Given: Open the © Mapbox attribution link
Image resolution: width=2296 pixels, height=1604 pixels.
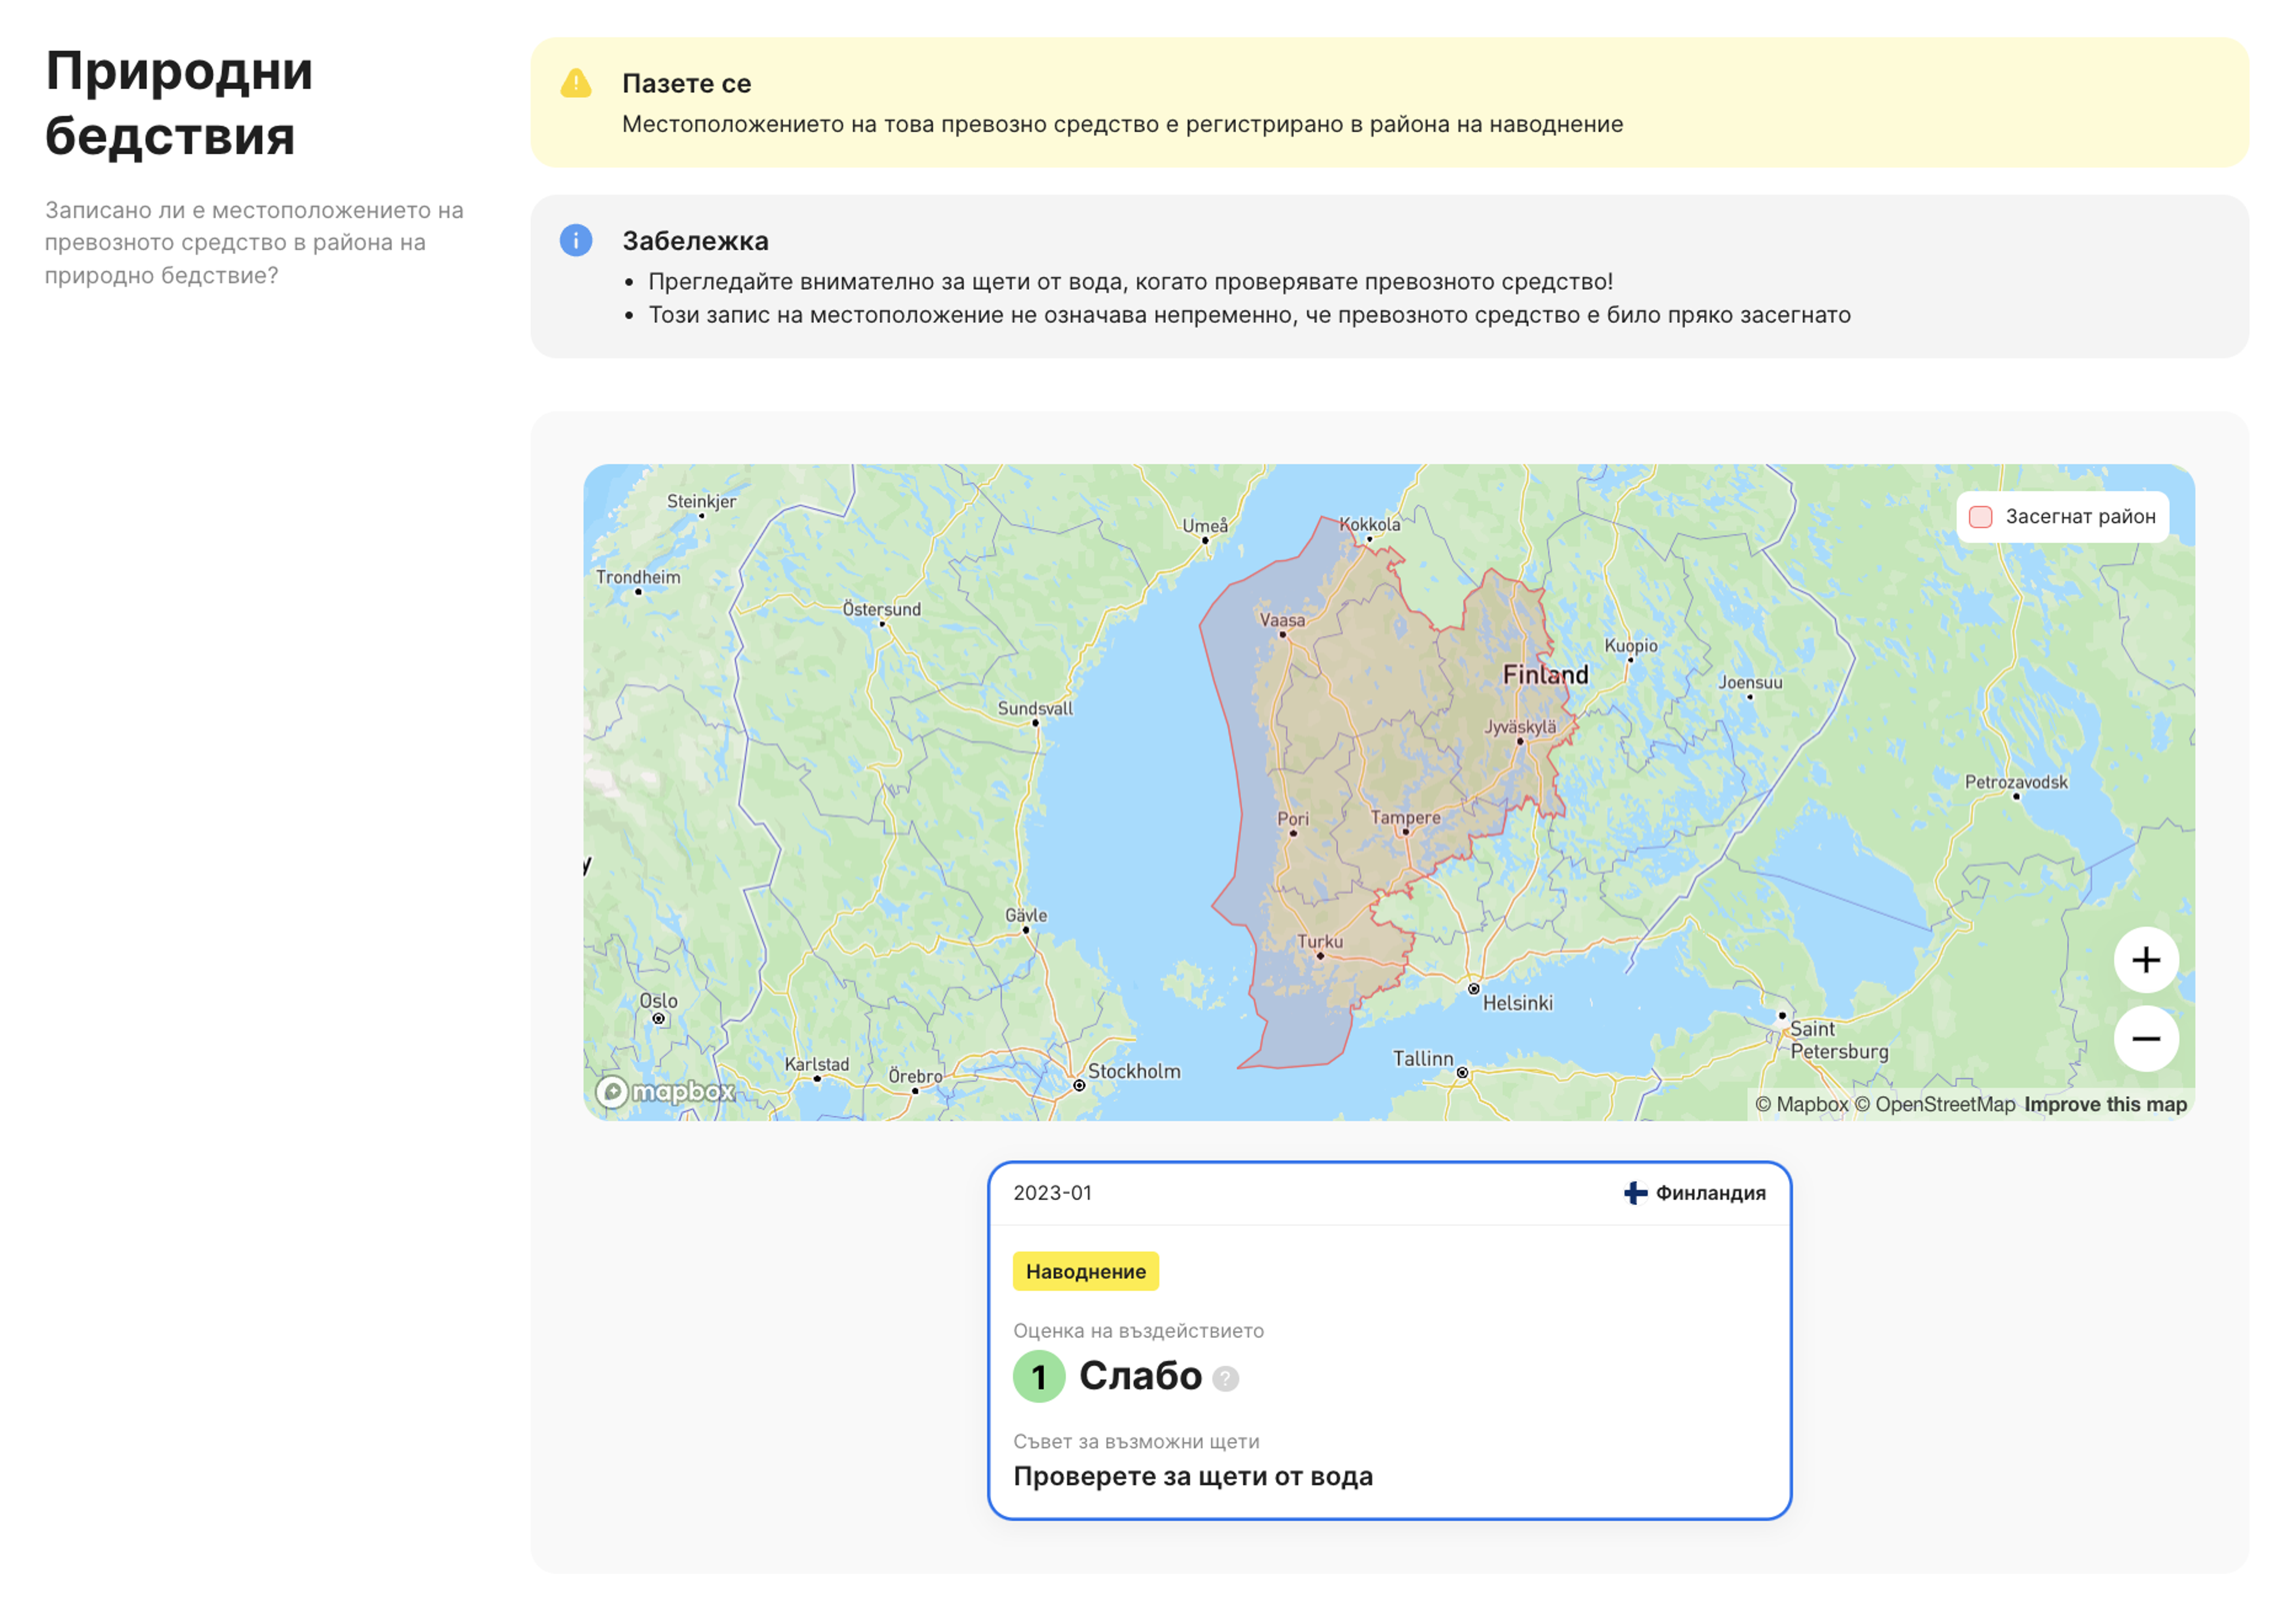Looking at the screenshot, I should click(1802, 1104).
